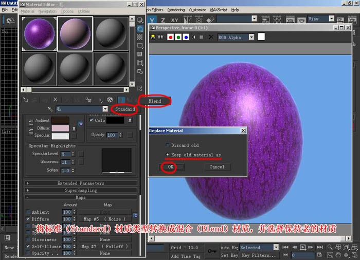
Task: Open the material name dropdown list
Action: click(x=105, y=109)
